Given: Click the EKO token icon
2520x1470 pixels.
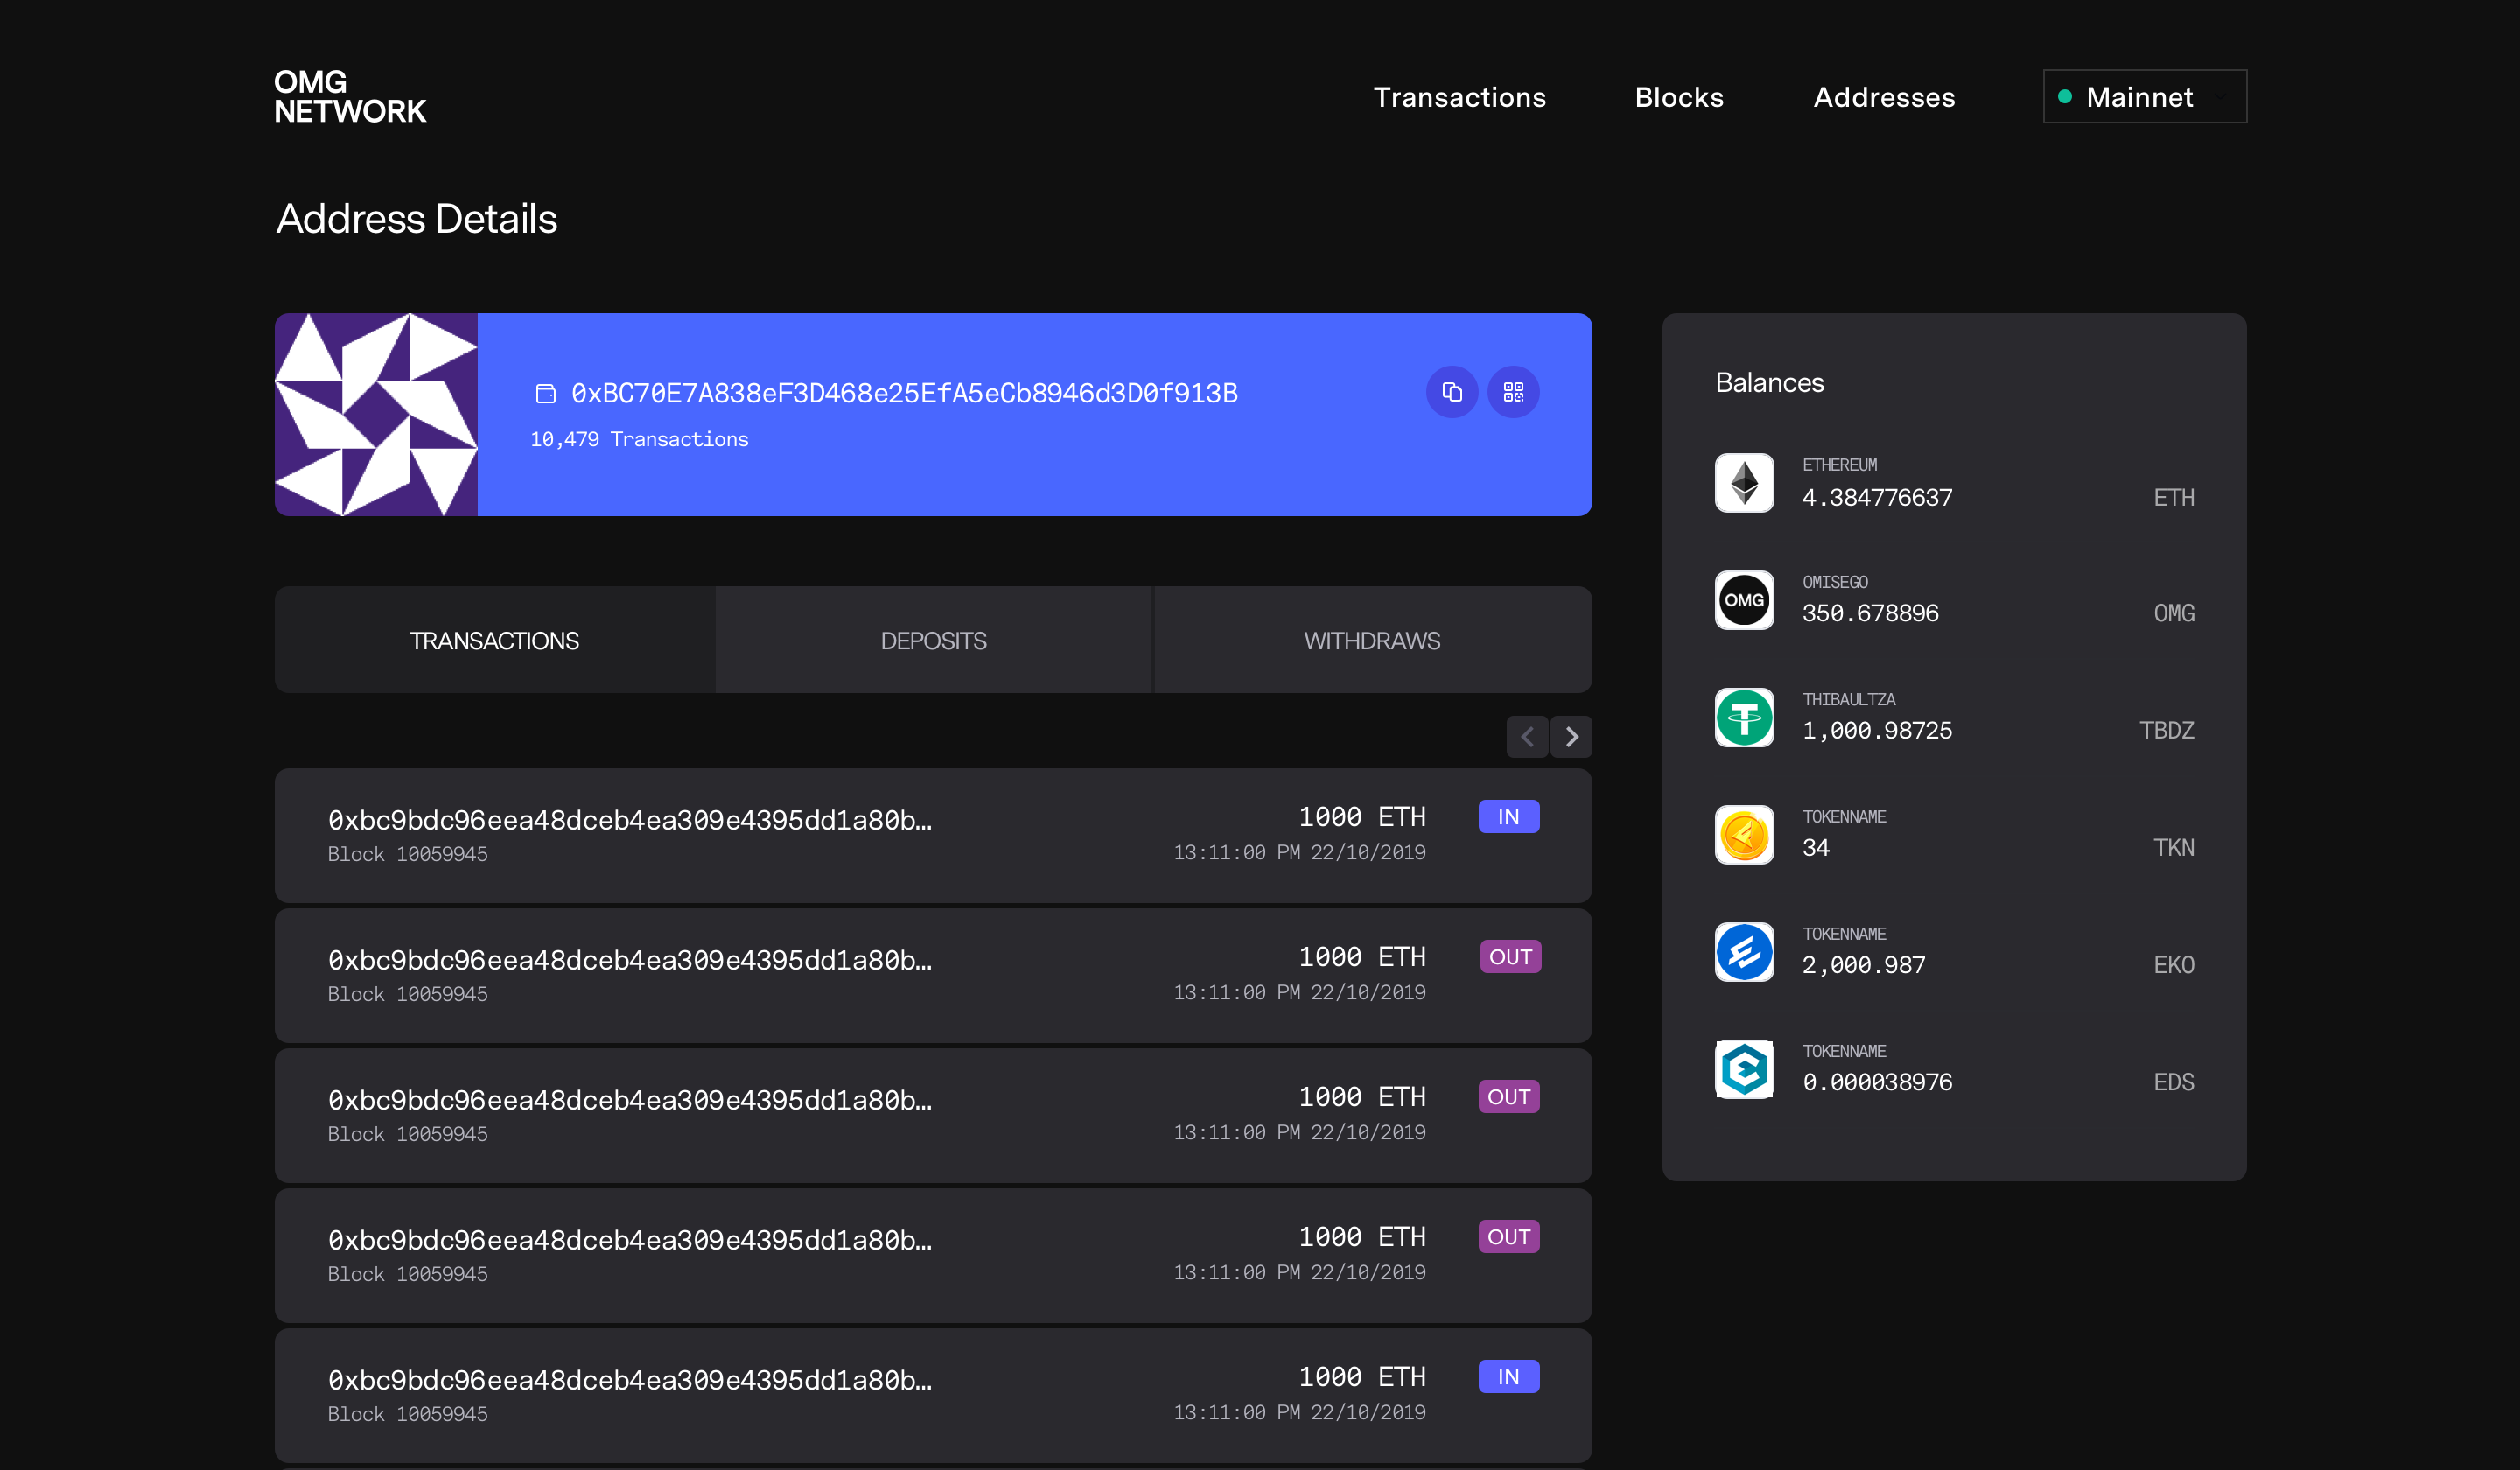Looking at the screenshot, I should coord(1744,952).
